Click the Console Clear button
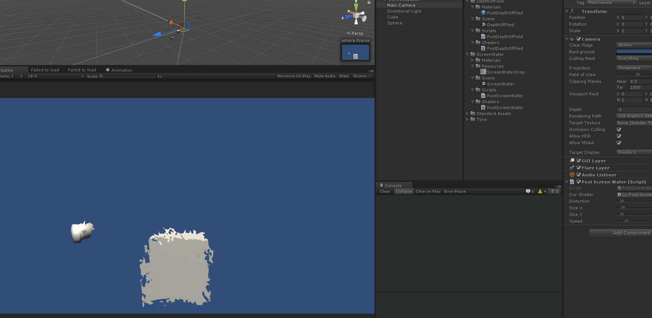Image resolution: width=652 pixels, height=318 pixels. pos(385,192)
